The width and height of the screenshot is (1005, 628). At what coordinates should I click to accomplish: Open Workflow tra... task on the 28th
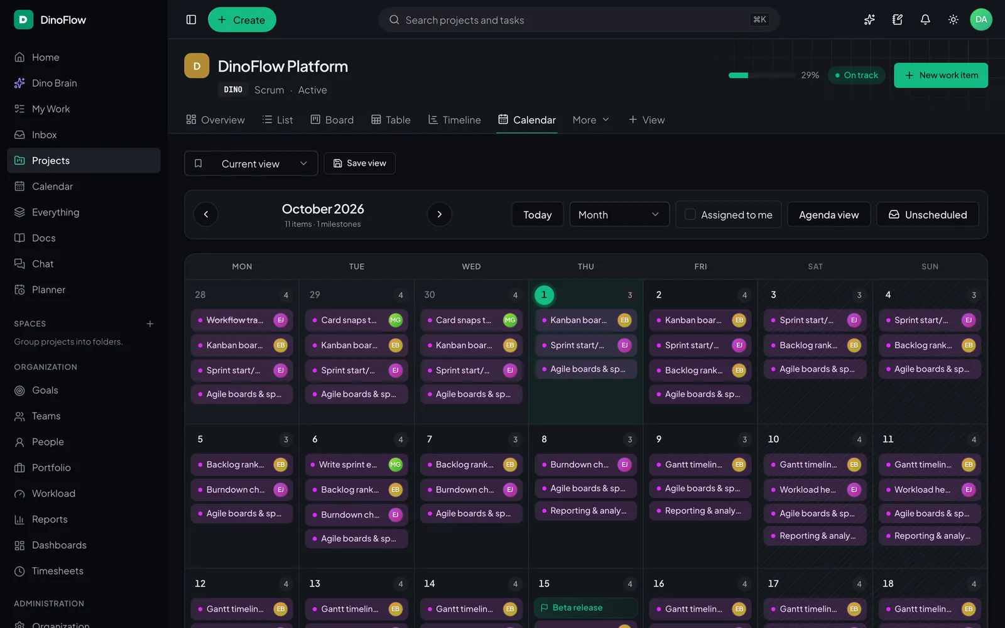(242, 320)
